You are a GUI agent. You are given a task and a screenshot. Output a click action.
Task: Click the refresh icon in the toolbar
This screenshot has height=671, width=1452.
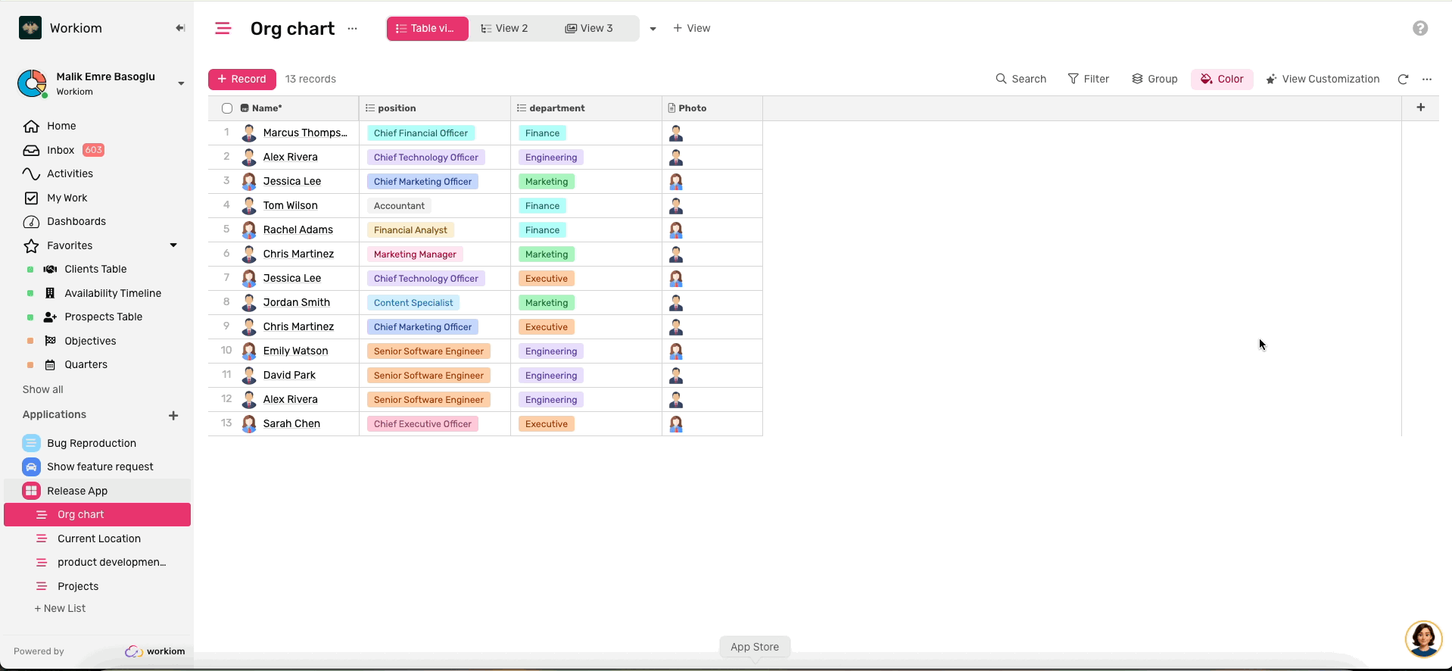pos(1403,79)
